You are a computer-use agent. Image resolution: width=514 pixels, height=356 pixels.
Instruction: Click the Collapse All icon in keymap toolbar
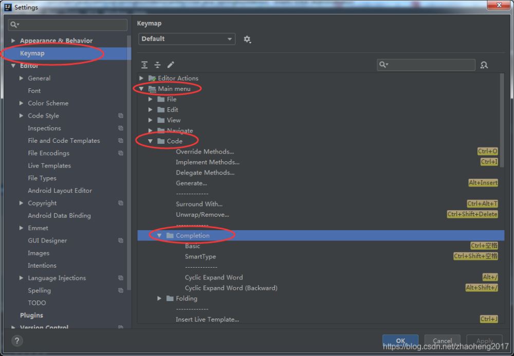point(157,65)
